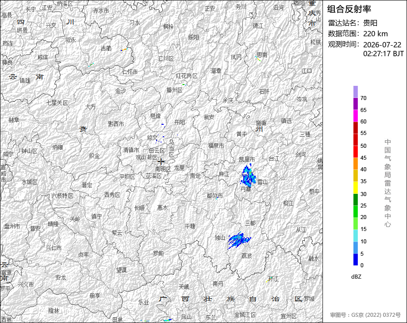Click the purple 70 dBZ legend swatch
Screen dimensions: 407x323
point(356,92)
